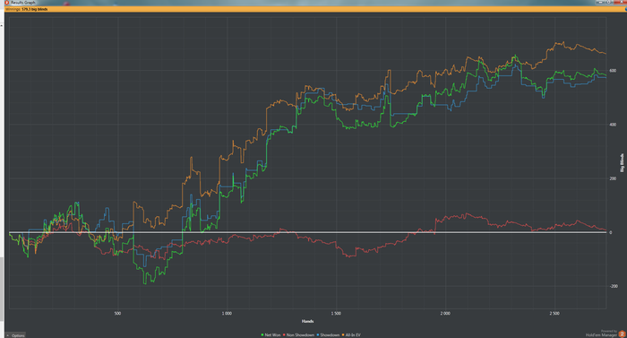Screen dimensions: 627x338
Task: Toggle the Non Showdown red legend marker
Action: click(x=284, y=334)
